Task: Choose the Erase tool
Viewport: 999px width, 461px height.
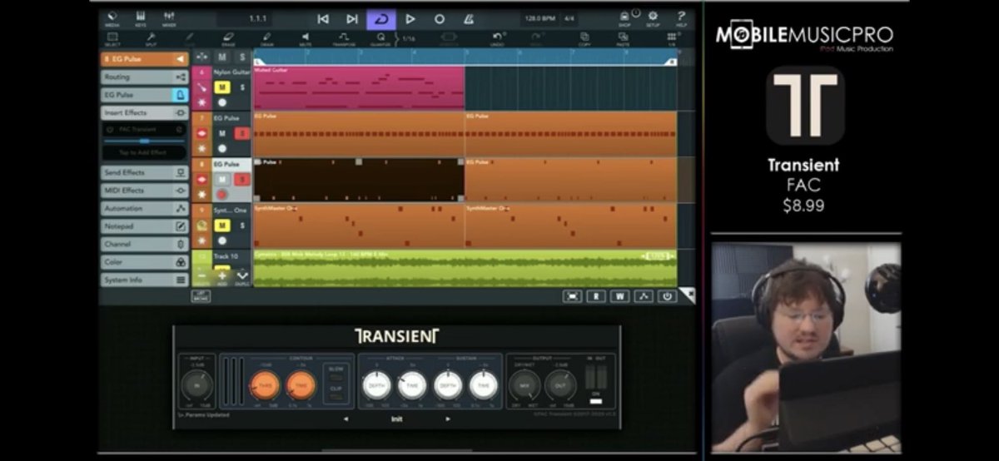Action: (x=228, y=39)
